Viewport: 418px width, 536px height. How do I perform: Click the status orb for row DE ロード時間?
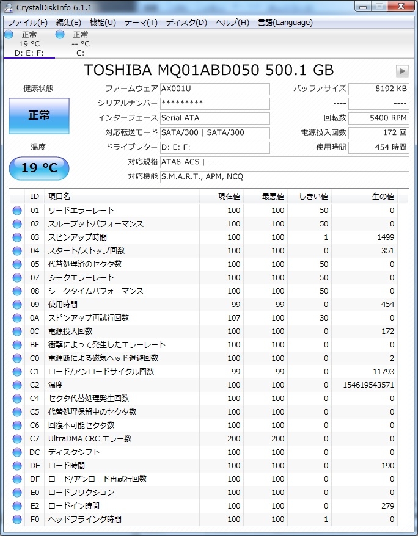17,466
